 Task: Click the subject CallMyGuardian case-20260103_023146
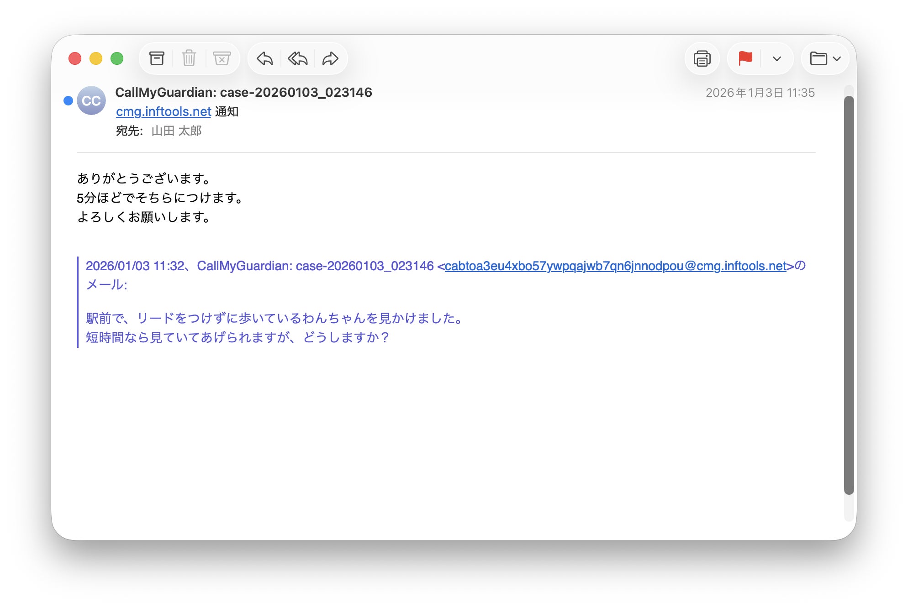pos(243,92)
